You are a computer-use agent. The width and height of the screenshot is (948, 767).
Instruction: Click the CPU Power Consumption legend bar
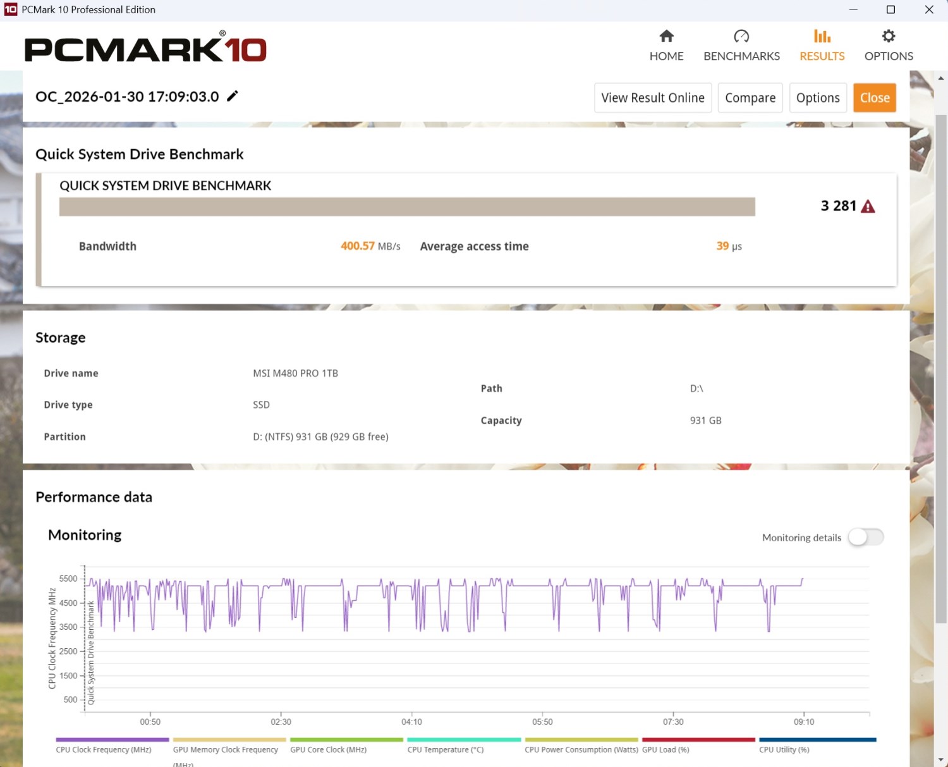(x=581, y=739)
